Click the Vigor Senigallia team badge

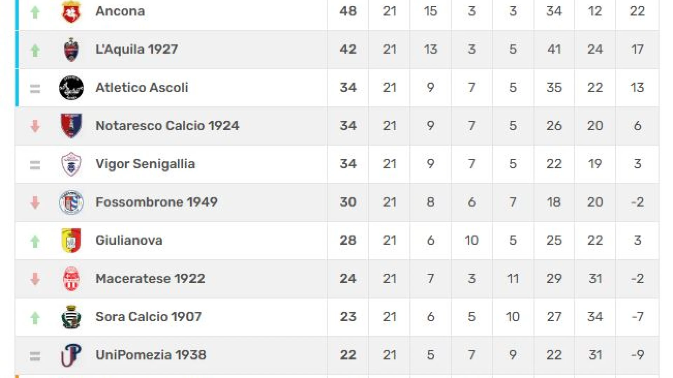click(71, 164)
